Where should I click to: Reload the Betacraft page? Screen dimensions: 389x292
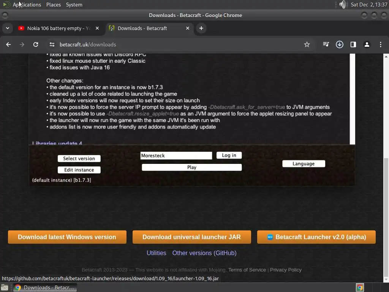[36, 44]
